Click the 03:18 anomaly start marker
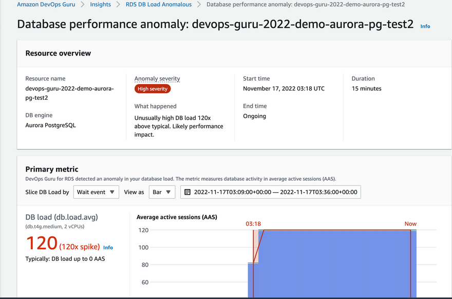The width and height of the screenshot is (452, 299). coord(253,224)
